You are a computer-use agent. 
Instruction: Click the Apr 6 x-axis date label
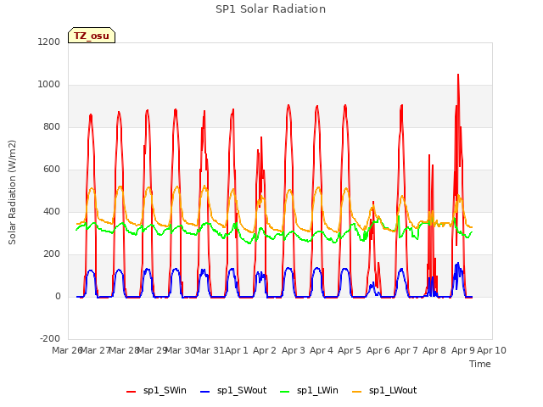coord(378,350)
